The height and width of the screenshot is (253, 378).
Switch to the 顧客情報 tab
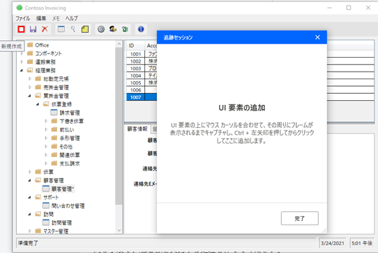(x=137, y=129)
